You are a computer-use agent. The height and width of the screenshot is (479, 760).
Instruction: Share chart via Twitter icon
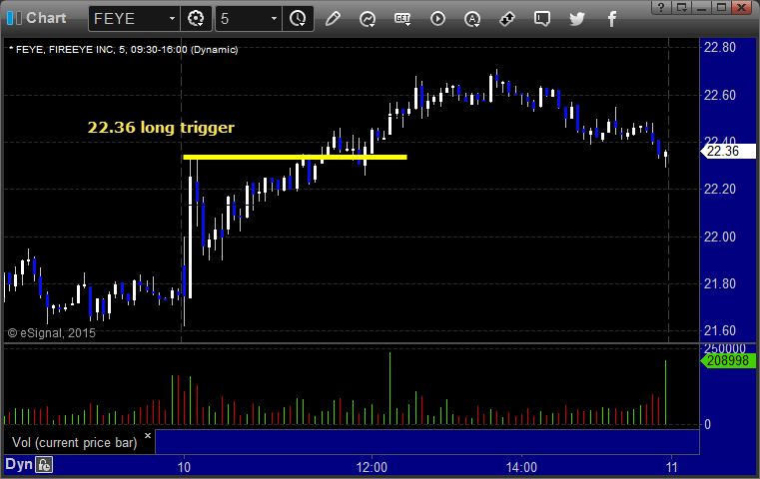[577, 19]
